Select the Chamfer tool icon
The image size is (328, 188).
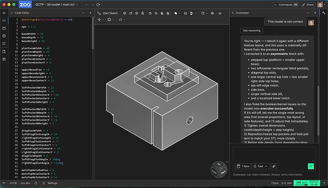[156, 13]
